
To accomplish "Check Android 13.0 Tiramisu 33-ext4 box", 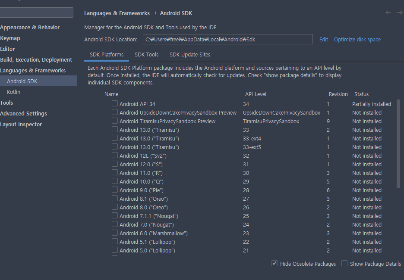I will (x=115, y=138).
